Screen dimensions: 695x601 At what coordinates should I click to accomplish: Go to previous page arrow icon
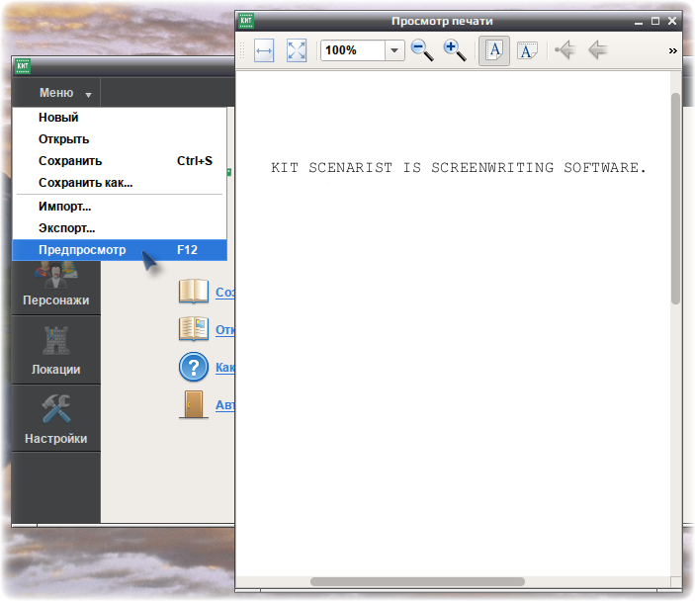click(x=598, y=49)
